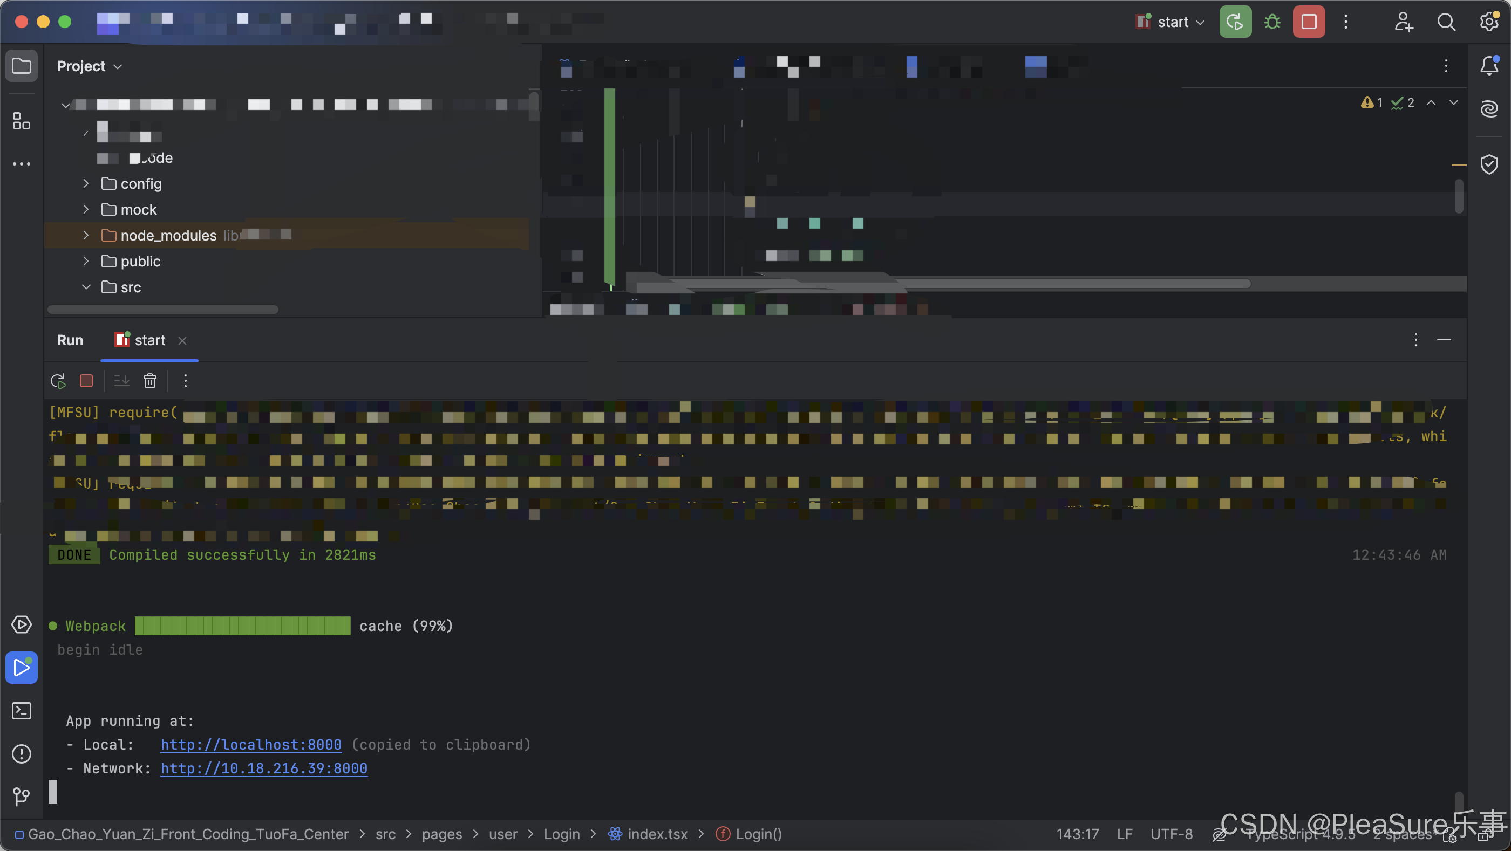Screen dimensions: 1511x851
Task: Expand the node_modules folder
Action: pos(86,235)
